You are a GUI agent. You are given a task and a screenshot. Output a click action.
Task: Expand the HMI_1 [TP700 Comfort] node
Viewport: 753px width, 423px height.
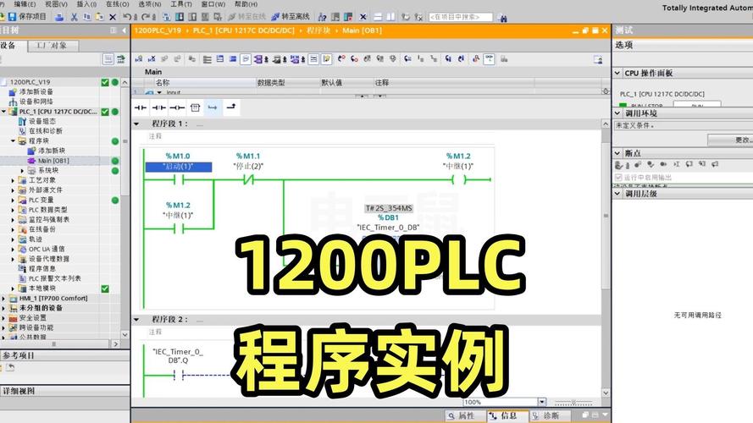(x=4, y=299)
